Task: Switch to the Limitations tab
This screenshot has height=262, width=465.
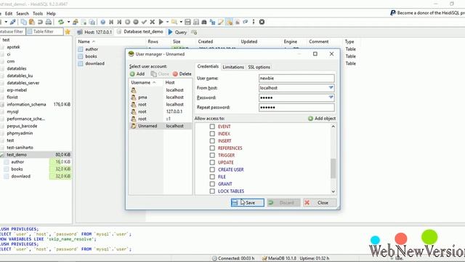Action: [x=233, y=67]
